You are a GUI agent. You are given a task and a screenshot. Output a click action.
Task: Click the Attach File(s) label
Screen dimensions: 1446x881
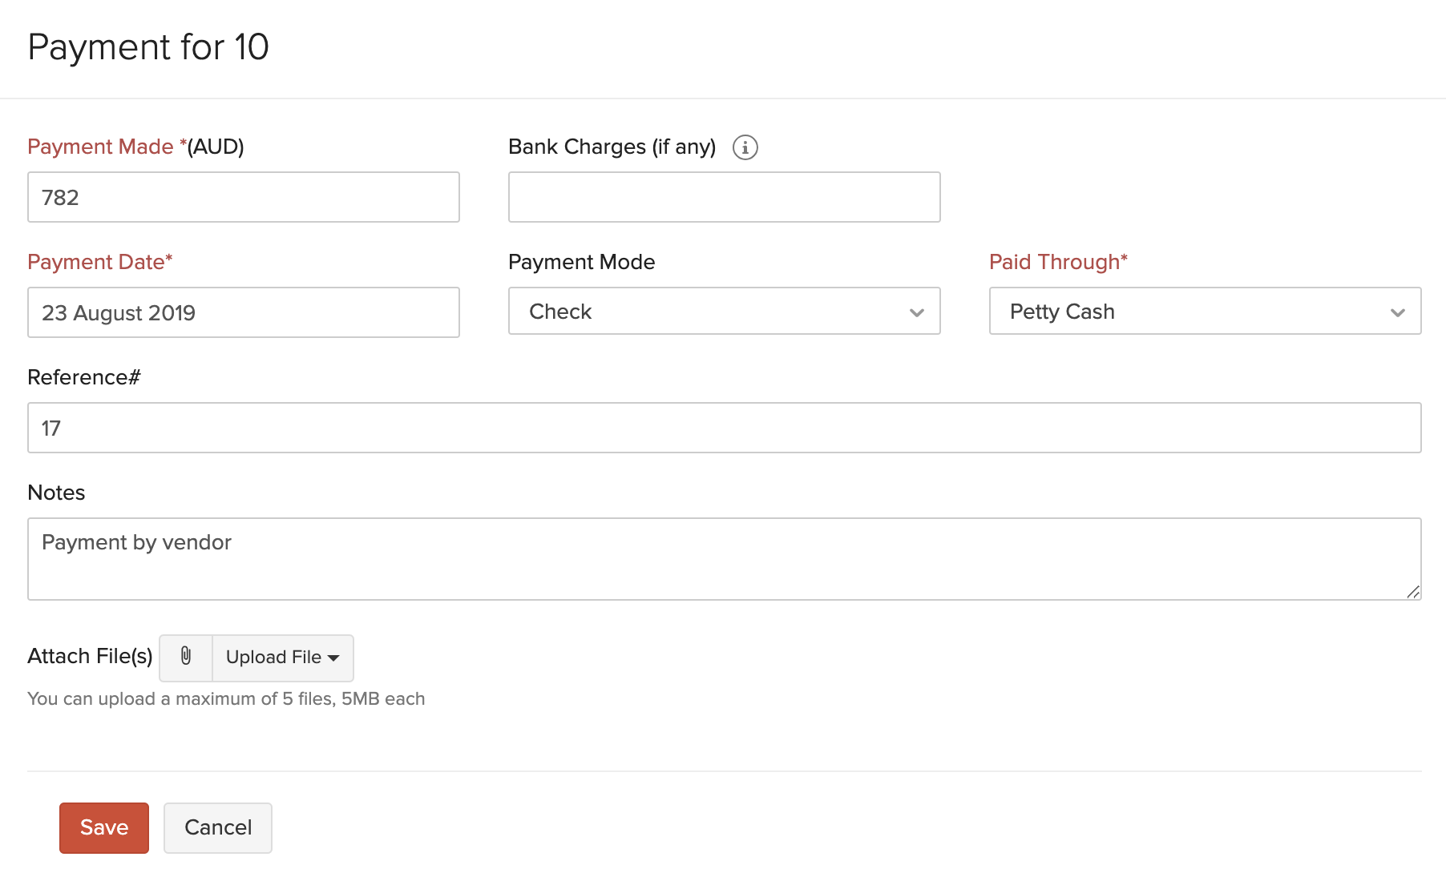[90, 656]
